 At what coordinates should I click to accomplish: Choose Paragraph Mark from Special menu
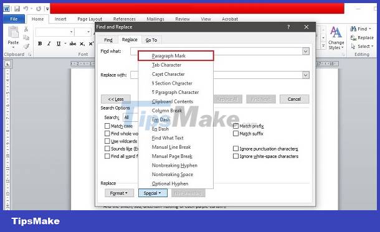click(176, 56)
